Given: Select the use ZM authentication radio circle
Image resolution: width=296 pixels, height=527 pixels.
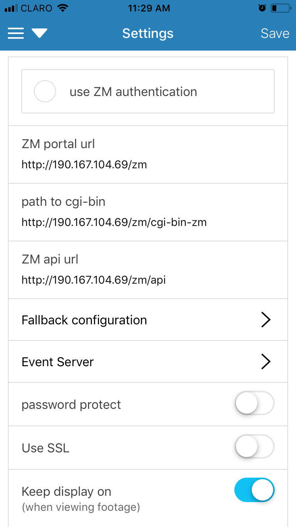Looking at the screenshot, I should click(x=45, y=92).
